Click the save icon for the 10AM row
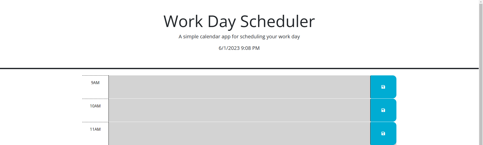This screenshot has width=483, height=145. pyautogui.click(x=383, y=110)
